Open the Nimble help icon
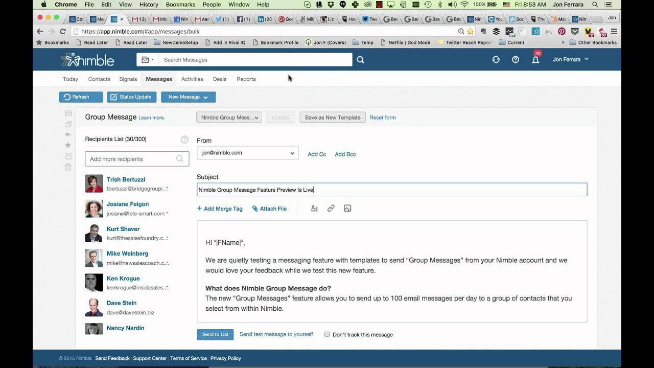Screen dimensions: 654x368 (515, 59)
